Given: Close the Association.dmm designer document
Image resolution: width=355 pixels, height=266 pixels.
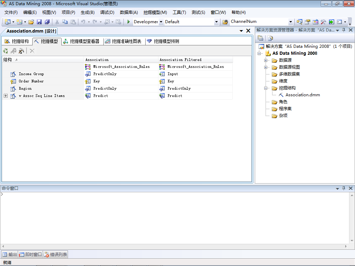Looking at the screenshot, I should pyautogui.click(x=248, y=31).
